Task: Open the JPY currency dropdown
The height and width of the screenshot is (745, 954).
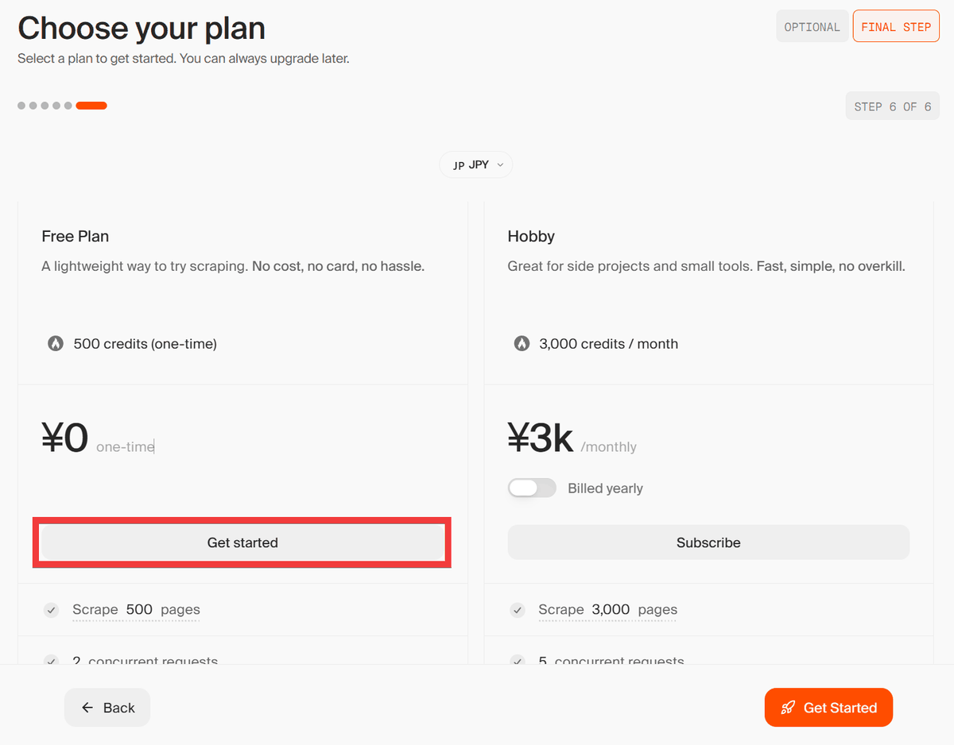Action: coord(475,164)
